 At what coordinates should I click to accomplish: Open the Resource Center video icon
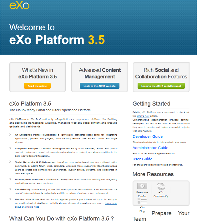tap(142, 186)
